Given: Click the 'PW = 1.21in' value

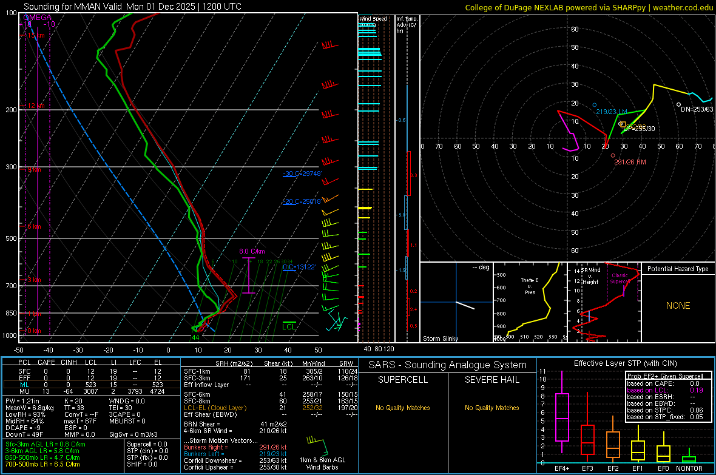Looking at the screenshot, I should tap(22, 401).
